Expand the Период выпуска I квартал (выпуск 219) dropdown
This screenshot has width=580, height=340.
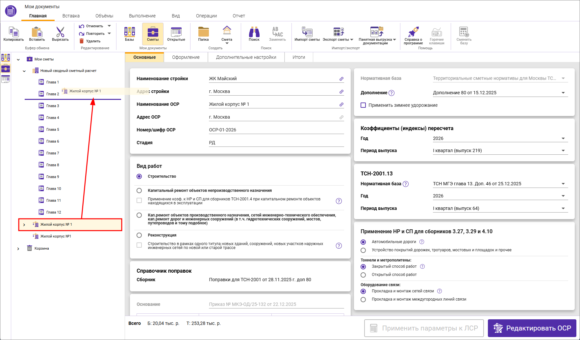click(563, 151)
